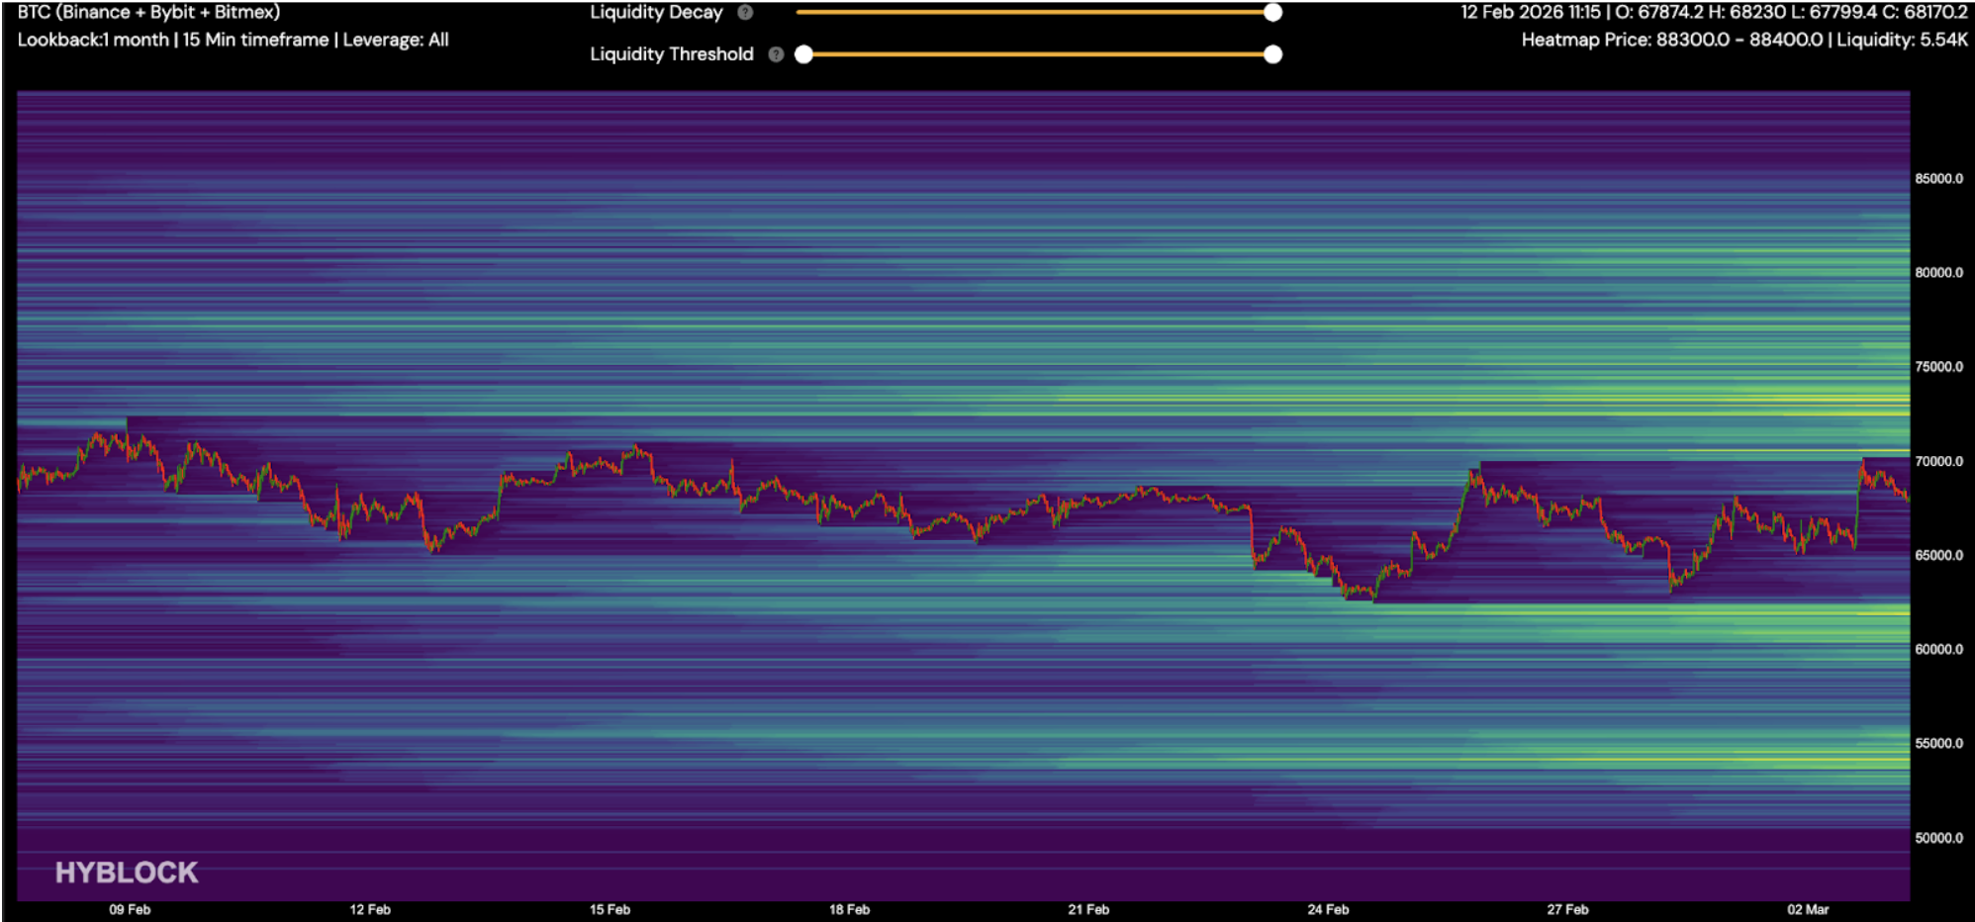Click the "15 Feb" date axis label
The image size is (1975, 922).
point(610,909)
